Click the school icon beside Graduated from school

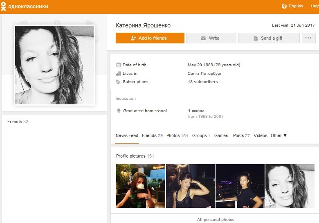[x=119, y=111]
